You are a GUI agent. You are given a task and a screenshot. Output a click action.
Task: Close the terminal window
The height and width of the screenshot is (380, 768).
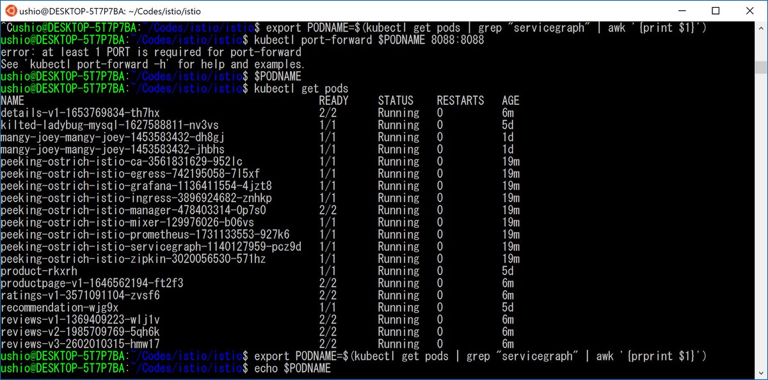click(x=750, y=11)
